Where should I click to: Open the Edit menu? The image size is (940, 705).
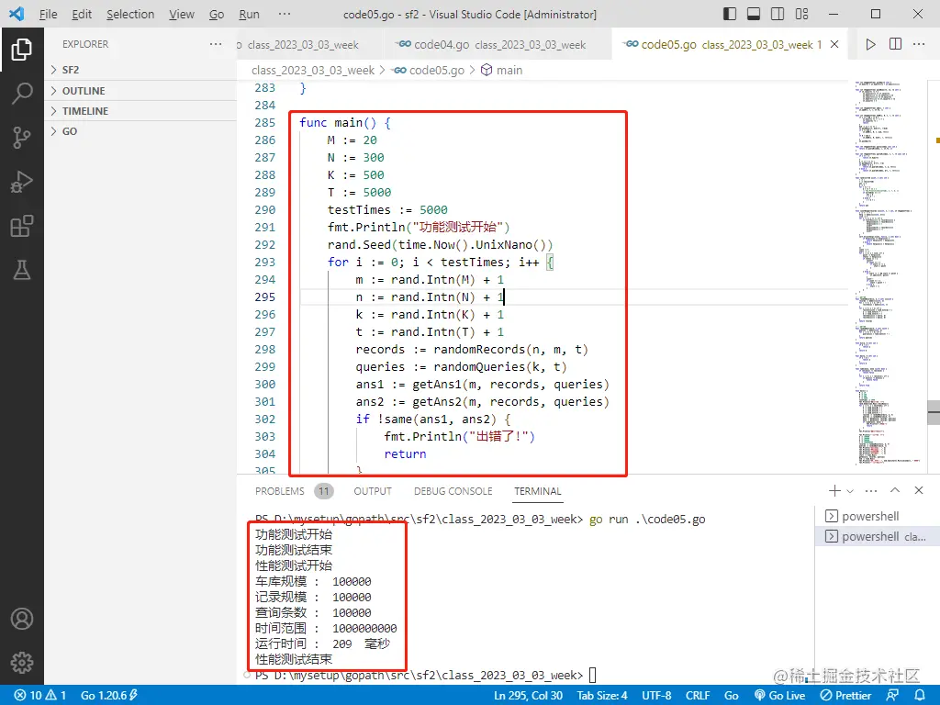(82, 15)
